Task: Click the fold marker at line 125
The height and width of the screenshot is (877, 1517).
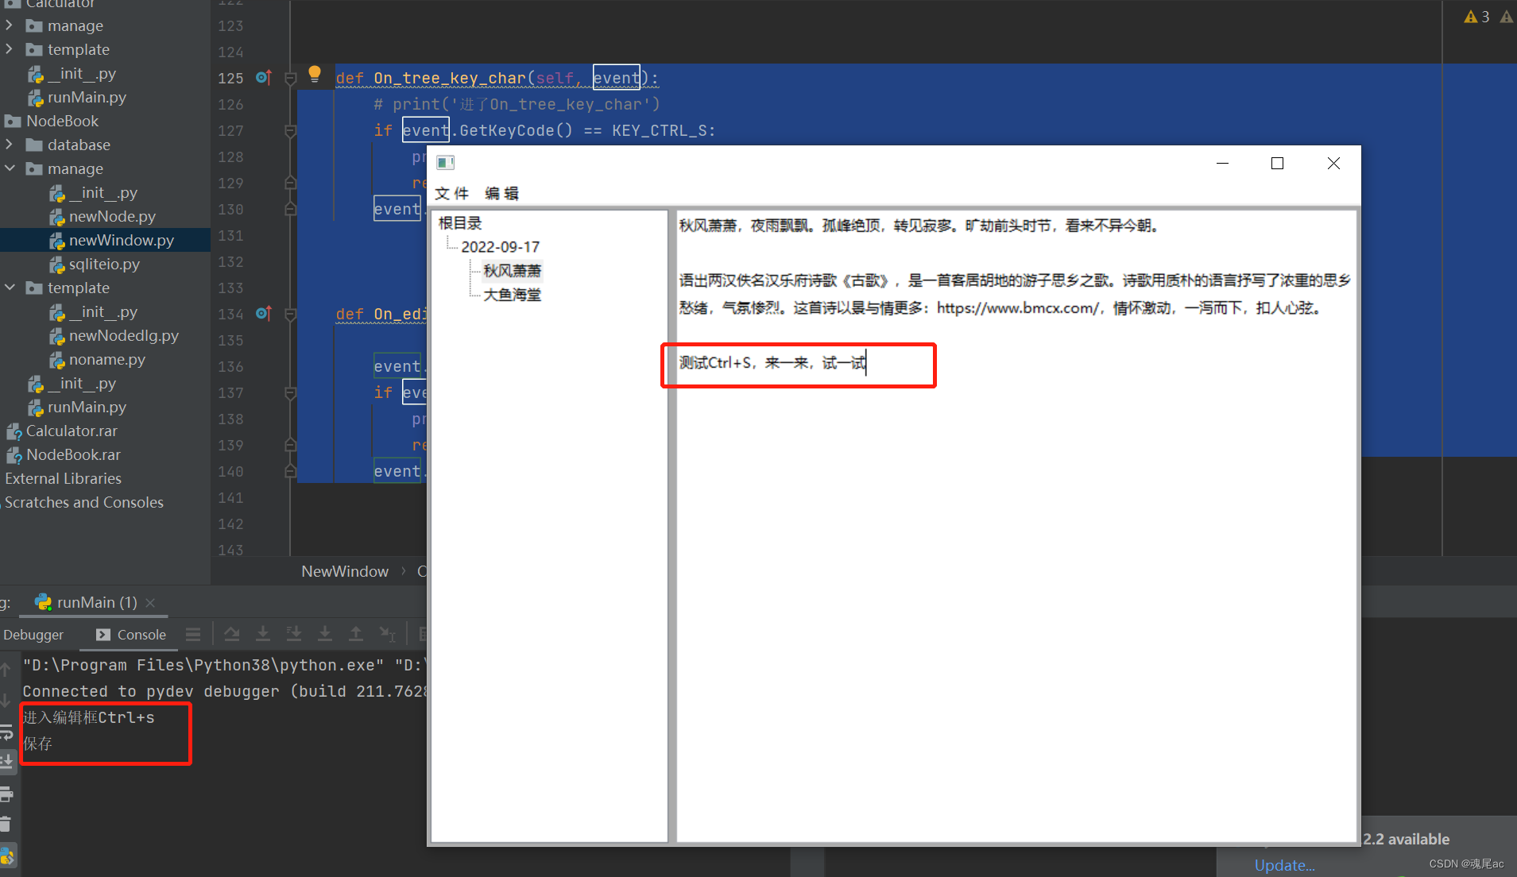Action: (291, 78)
